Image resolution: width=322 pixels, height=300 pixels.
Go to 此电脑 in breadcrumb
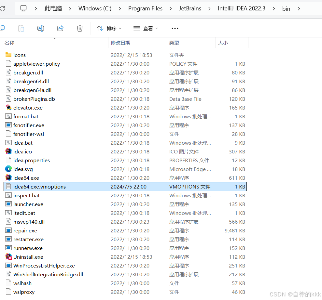pyautogui.click(x=53, y=8)
